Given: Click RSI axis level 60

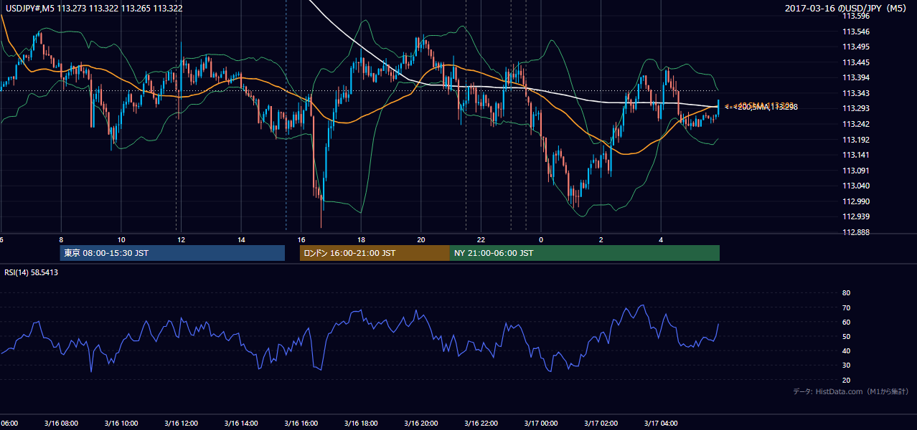Looking at the screenshot, I should click(x=847, y=322).
